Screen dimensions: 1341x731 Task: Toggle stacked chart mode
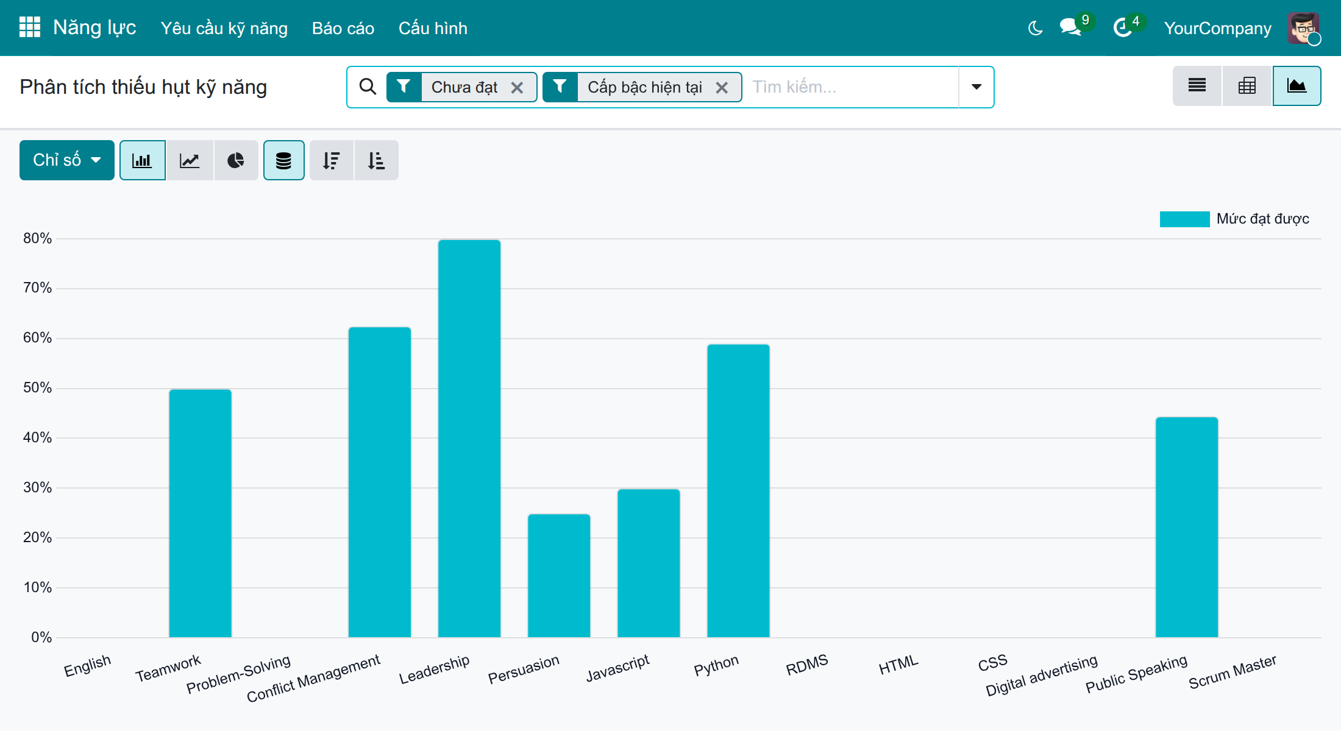point(284,160)
